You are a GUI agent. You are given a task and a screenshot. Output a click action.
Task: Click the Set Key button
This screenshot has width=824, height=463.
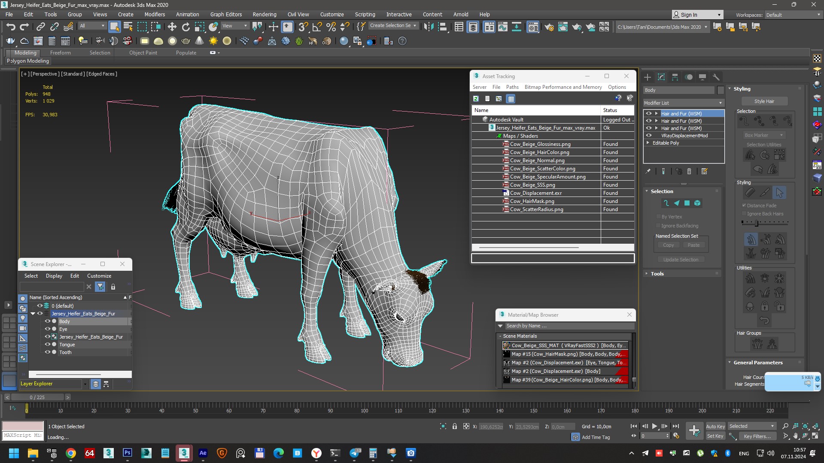coord(715,436)
